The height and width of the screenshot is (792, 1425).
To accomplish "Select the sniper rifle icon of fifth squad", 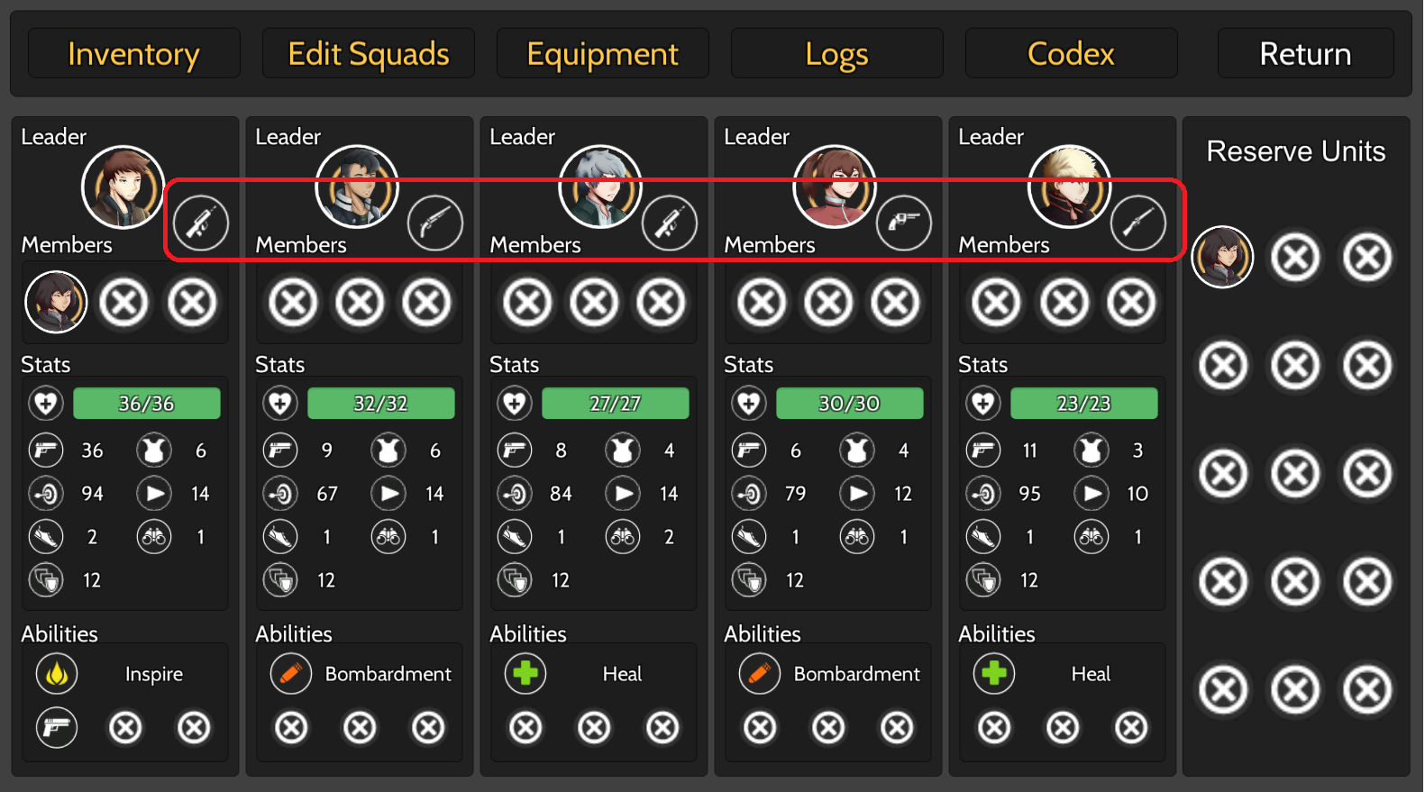I will click(1137, 223).
